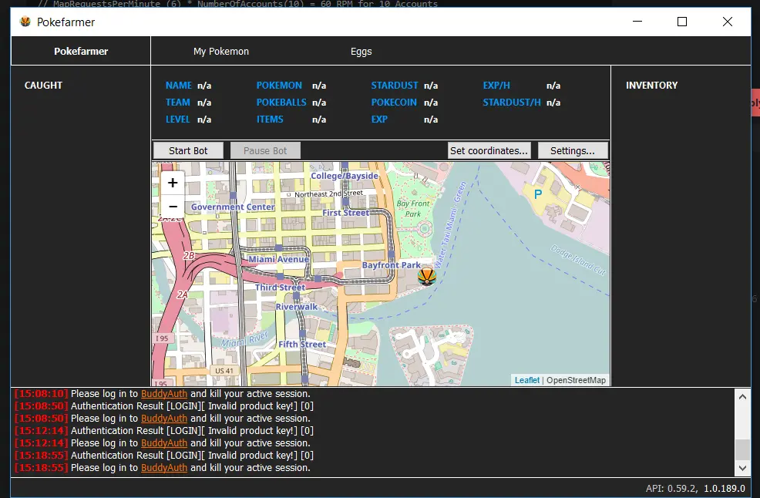Zoom in the map with plus button
The image size is (760, 498).
(x=173, y=183)
